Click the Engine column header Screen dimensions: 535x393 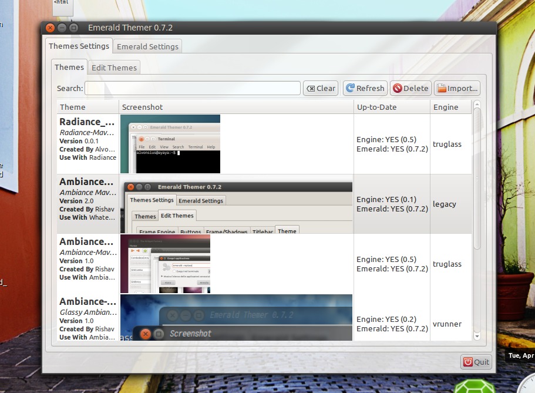coord(450,107)
